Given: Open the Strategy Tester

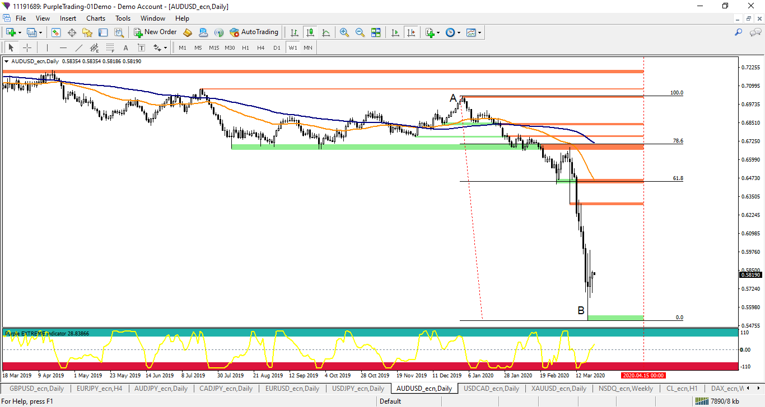Looking at the screenshot, I should coord(119,32).
